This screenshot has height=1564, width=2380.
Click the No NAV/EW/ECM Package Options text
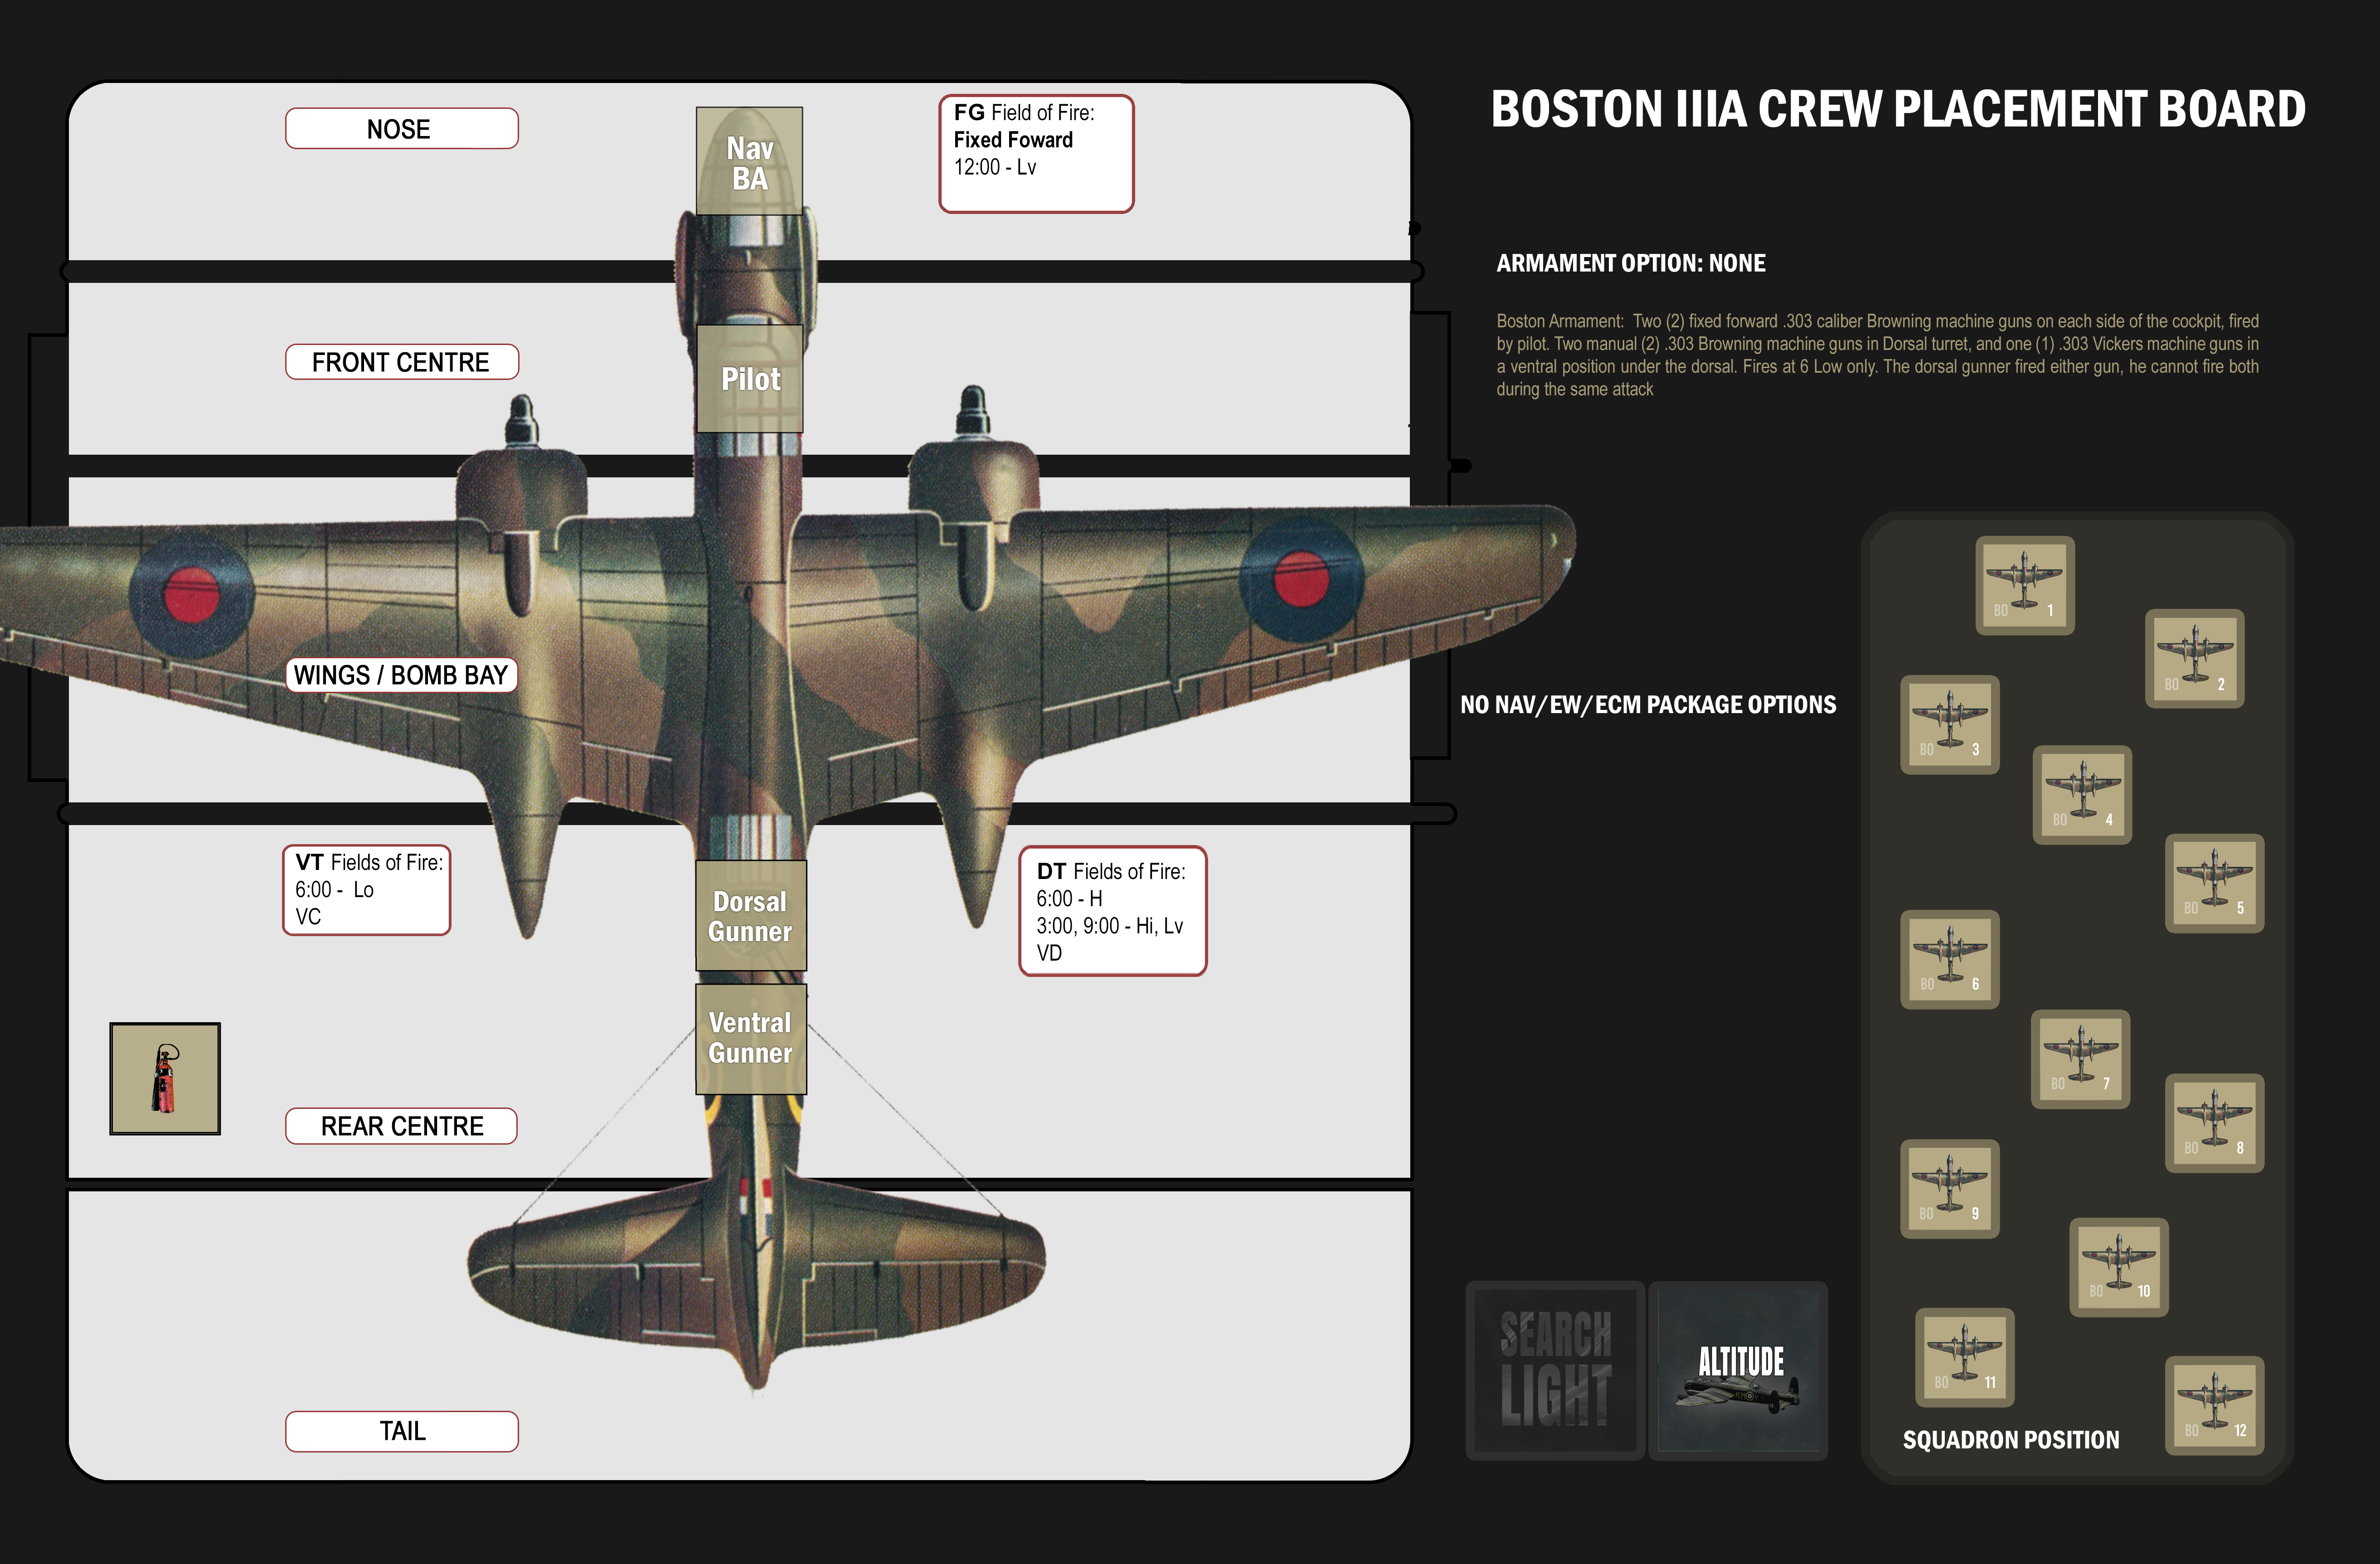click(x=1648, y=705)
